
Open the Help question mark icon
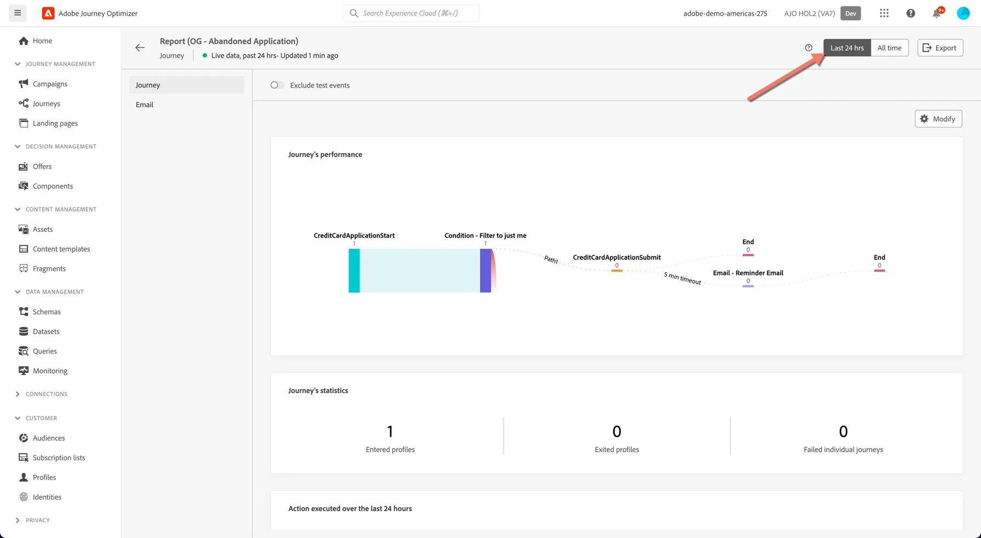pos(910,13)
